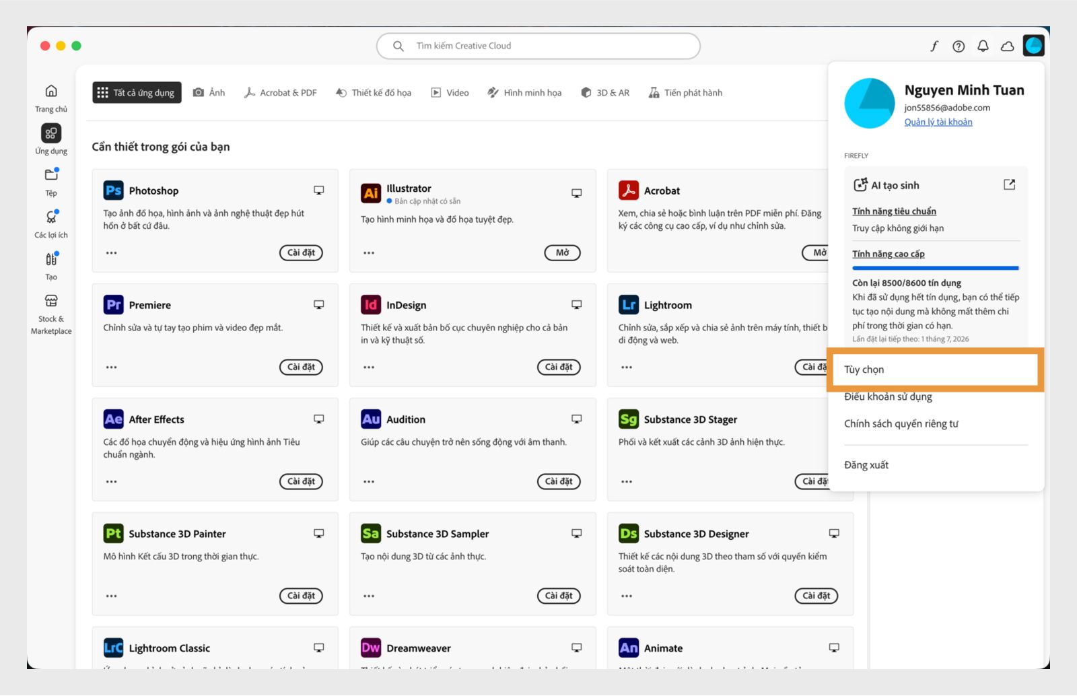Click the Lightroom Classic app icon
The image size is (1077, 696).
113,648
